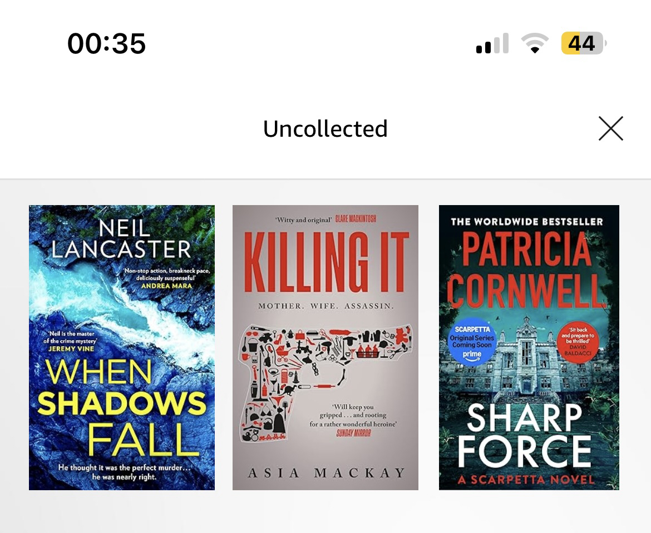
Task: Tap the Mother. Wife. Assassin. tagline
Action: point(325,306)
